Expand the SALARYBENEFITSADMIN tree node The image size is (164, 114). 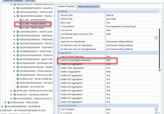(x=14, y=8)
